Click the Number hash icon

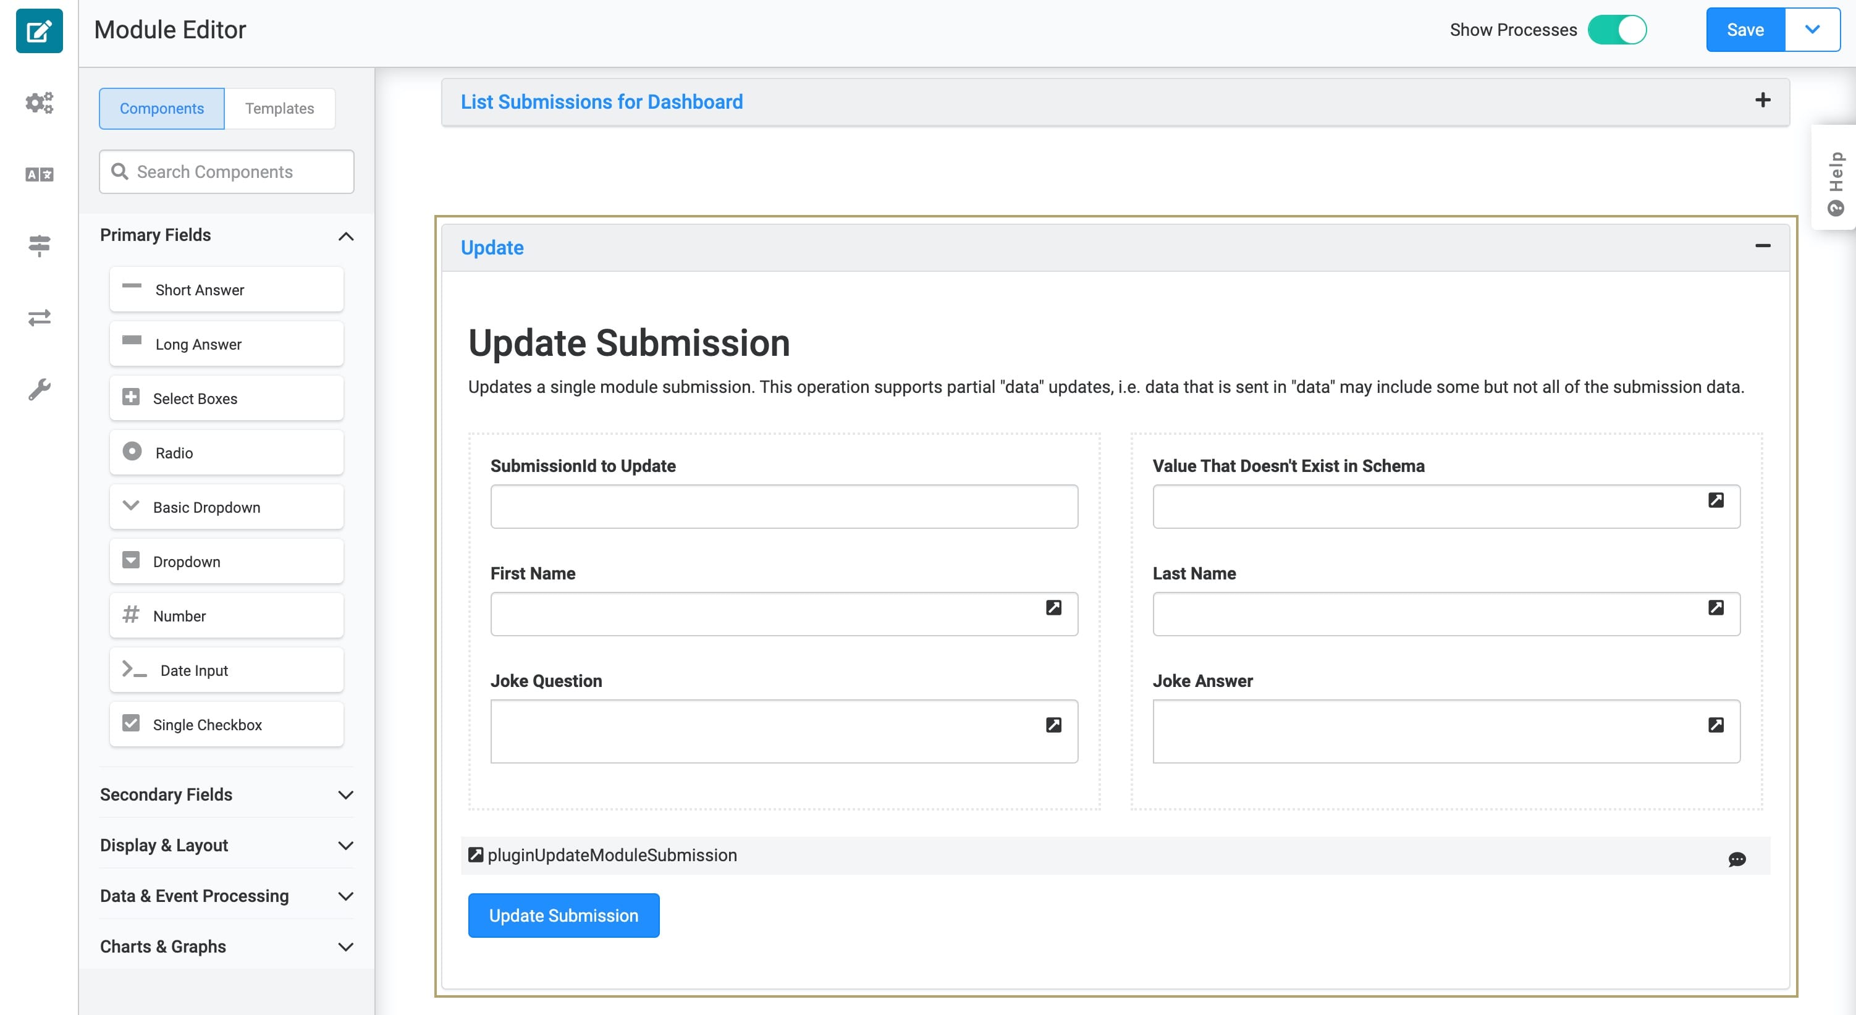tap(130, 615)
